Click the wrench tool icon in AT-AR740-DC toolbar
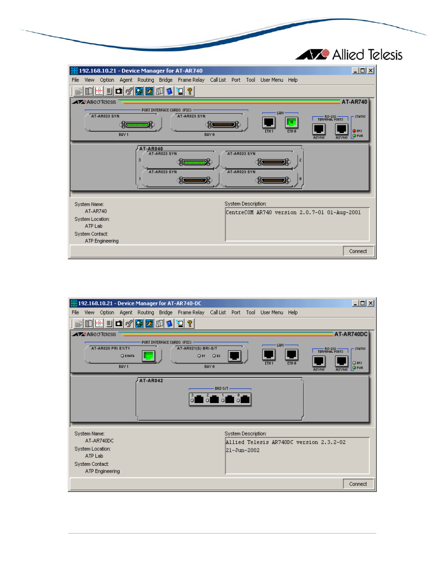446x577 pixels. 129,323
